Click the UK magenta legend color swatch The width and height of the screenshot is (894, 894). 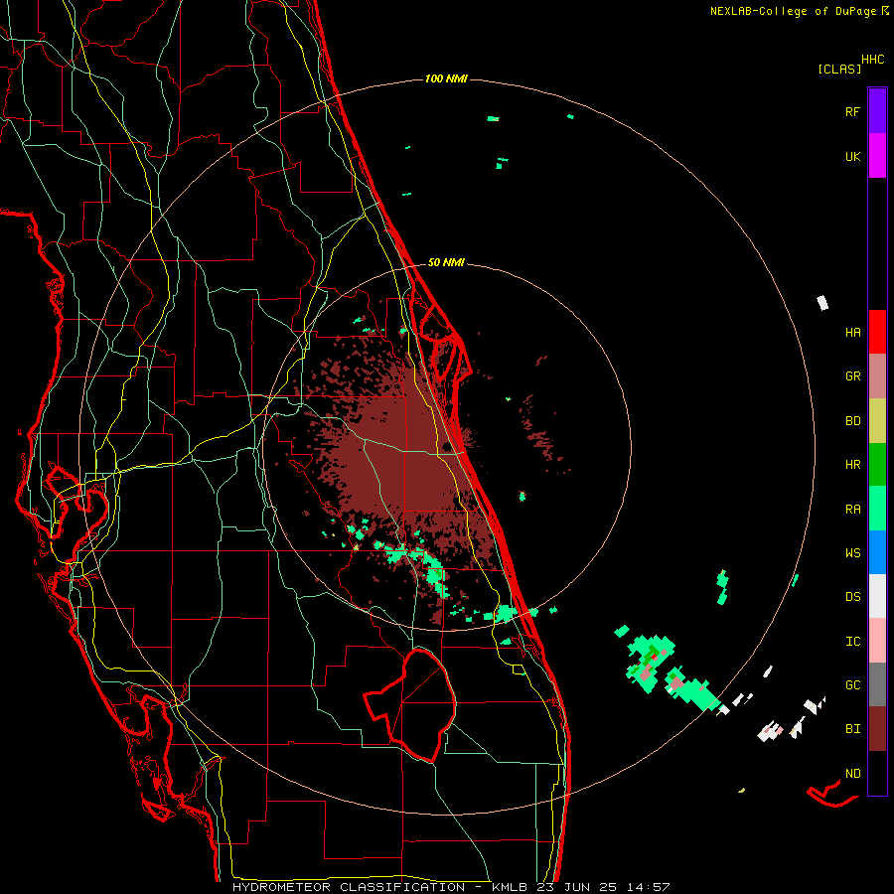coord(877,156)
